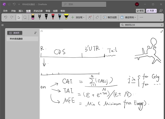The image size is (165, 119).
Task: Expand the page with diagonal arrows
Action: 162,32
